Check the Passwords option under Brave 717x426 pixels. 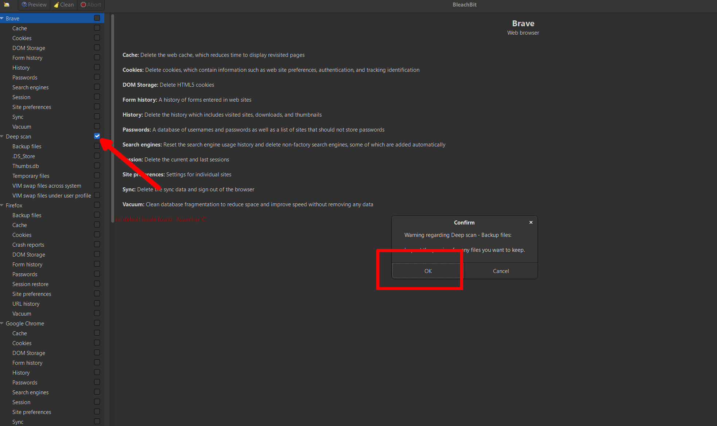97,77
